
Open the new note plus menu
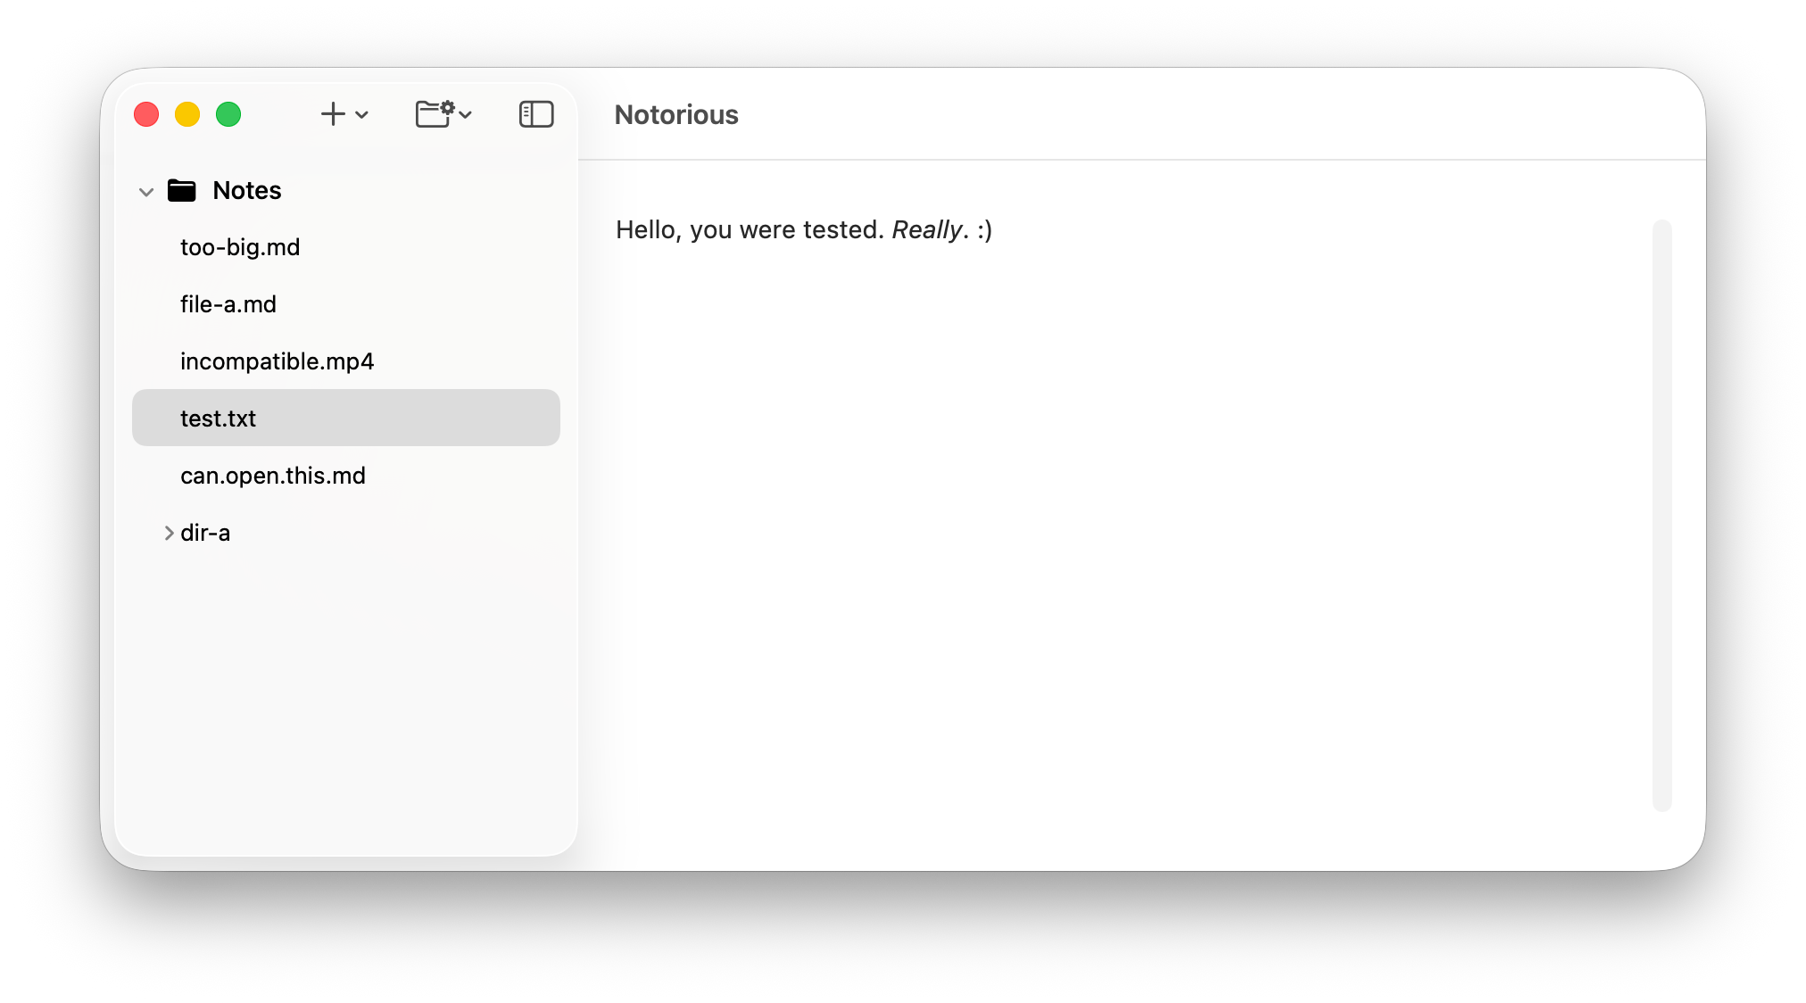[x=344, y=114]
